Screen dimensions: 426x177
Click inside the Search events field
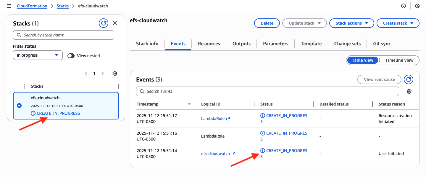coord(267,91)
